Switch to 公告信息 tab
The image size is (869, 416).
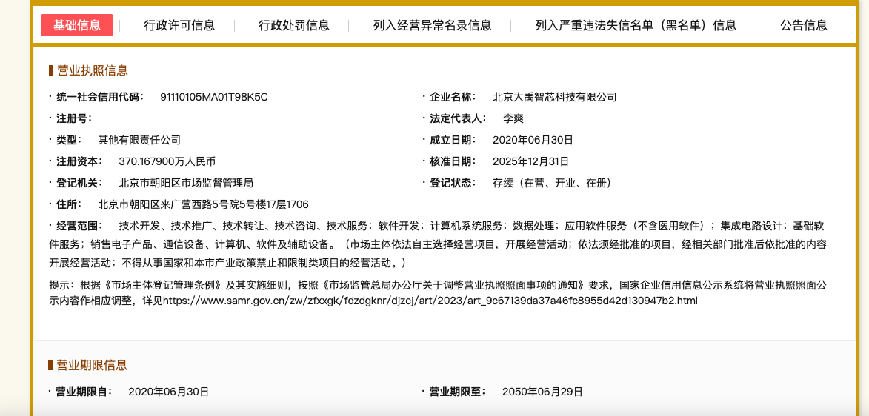click(x=804, y=25)
